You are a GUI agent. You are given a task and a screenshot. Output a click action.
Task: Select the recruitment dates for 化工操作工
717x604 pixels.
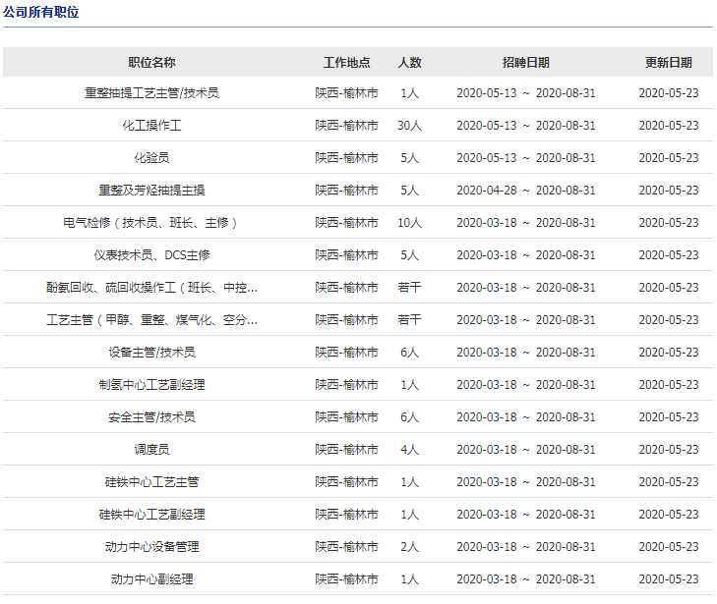(x=526, y=126)
